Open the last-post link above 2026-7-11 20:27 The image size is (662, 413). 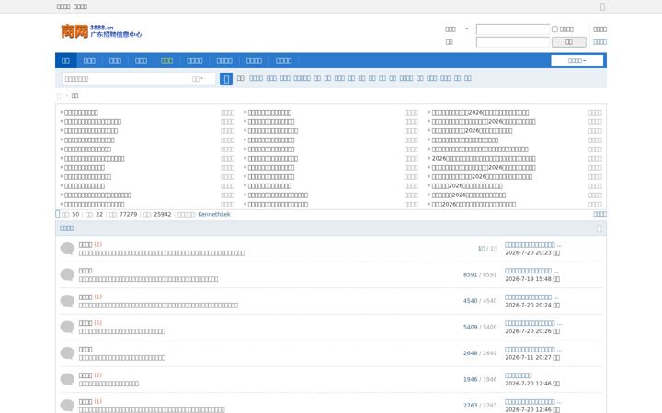click(533, 349)
